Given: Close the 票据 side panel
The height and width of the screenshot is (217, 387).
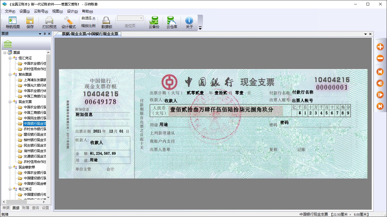Looking at the screenshot, I should click(x=49, y=34).
